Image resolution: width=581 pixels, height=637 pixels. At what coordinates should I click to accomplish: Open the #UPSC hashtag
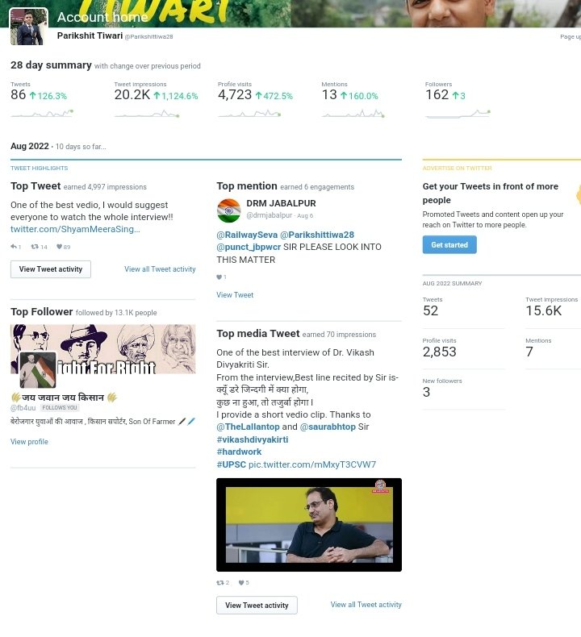[231, 464]
